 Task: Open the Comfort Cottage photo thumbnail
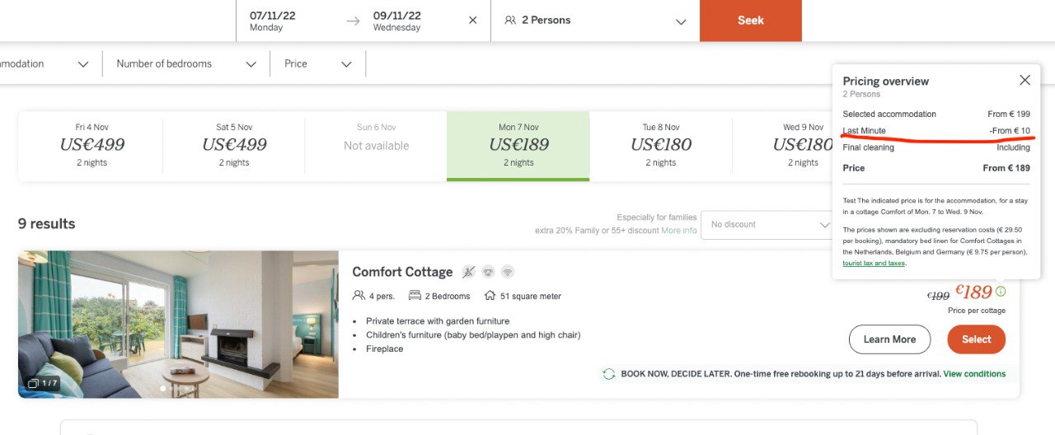click(178, 324)
